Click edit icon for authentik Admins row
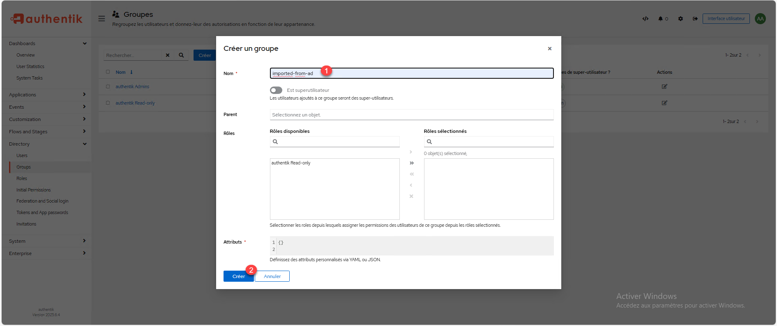 pyautogui.click(x=664, y=87)
